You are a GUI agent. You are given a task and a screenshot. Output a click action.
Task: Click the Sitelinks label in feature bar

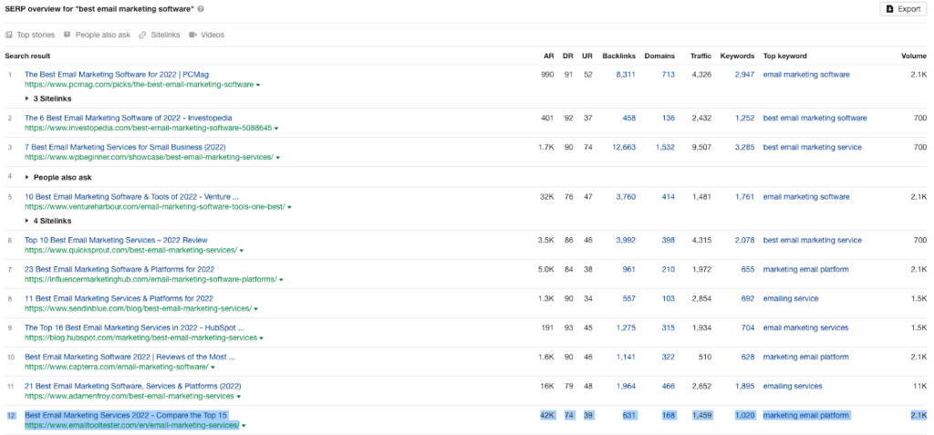coord(165,36)
